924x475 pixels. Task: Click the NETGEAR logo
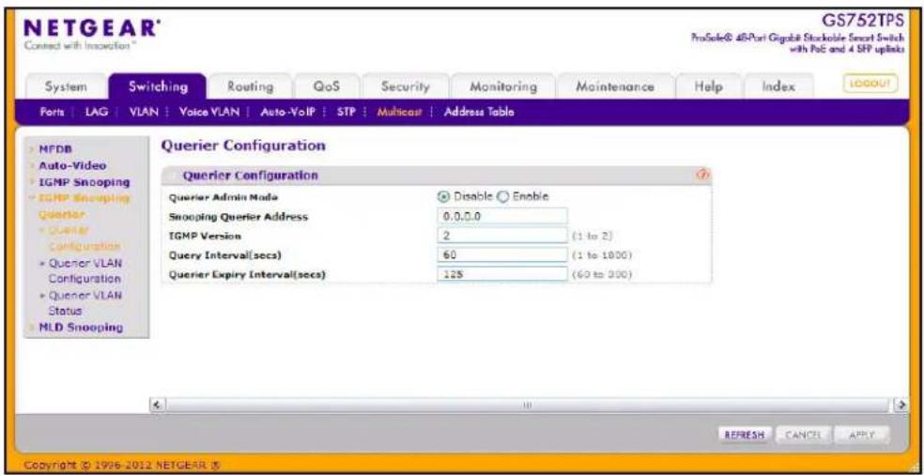[90, 28]
